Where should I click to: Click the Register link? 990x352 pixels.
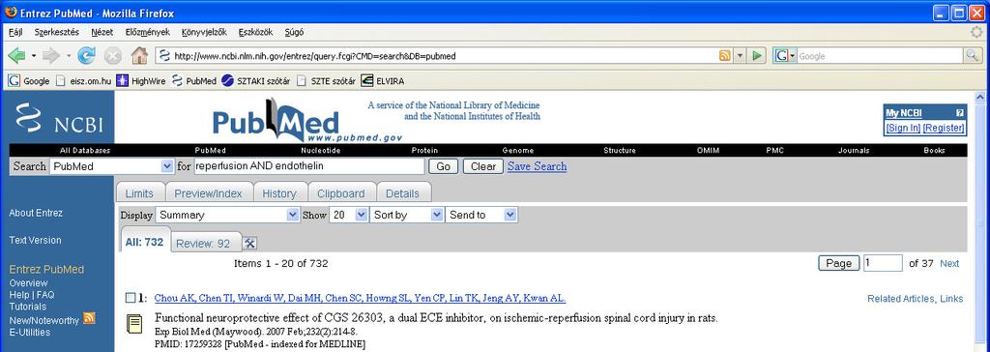tap(944, 128)
